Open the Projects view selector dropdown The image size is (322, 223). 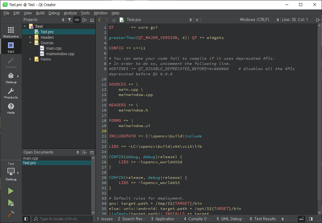pyautogui.click(x=44, y=20)
